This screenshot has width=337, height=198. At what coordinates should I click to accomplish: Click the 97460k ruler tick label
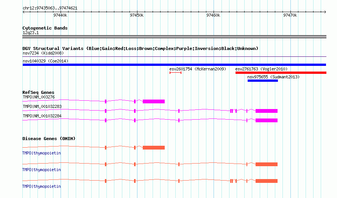click(213, 15)
